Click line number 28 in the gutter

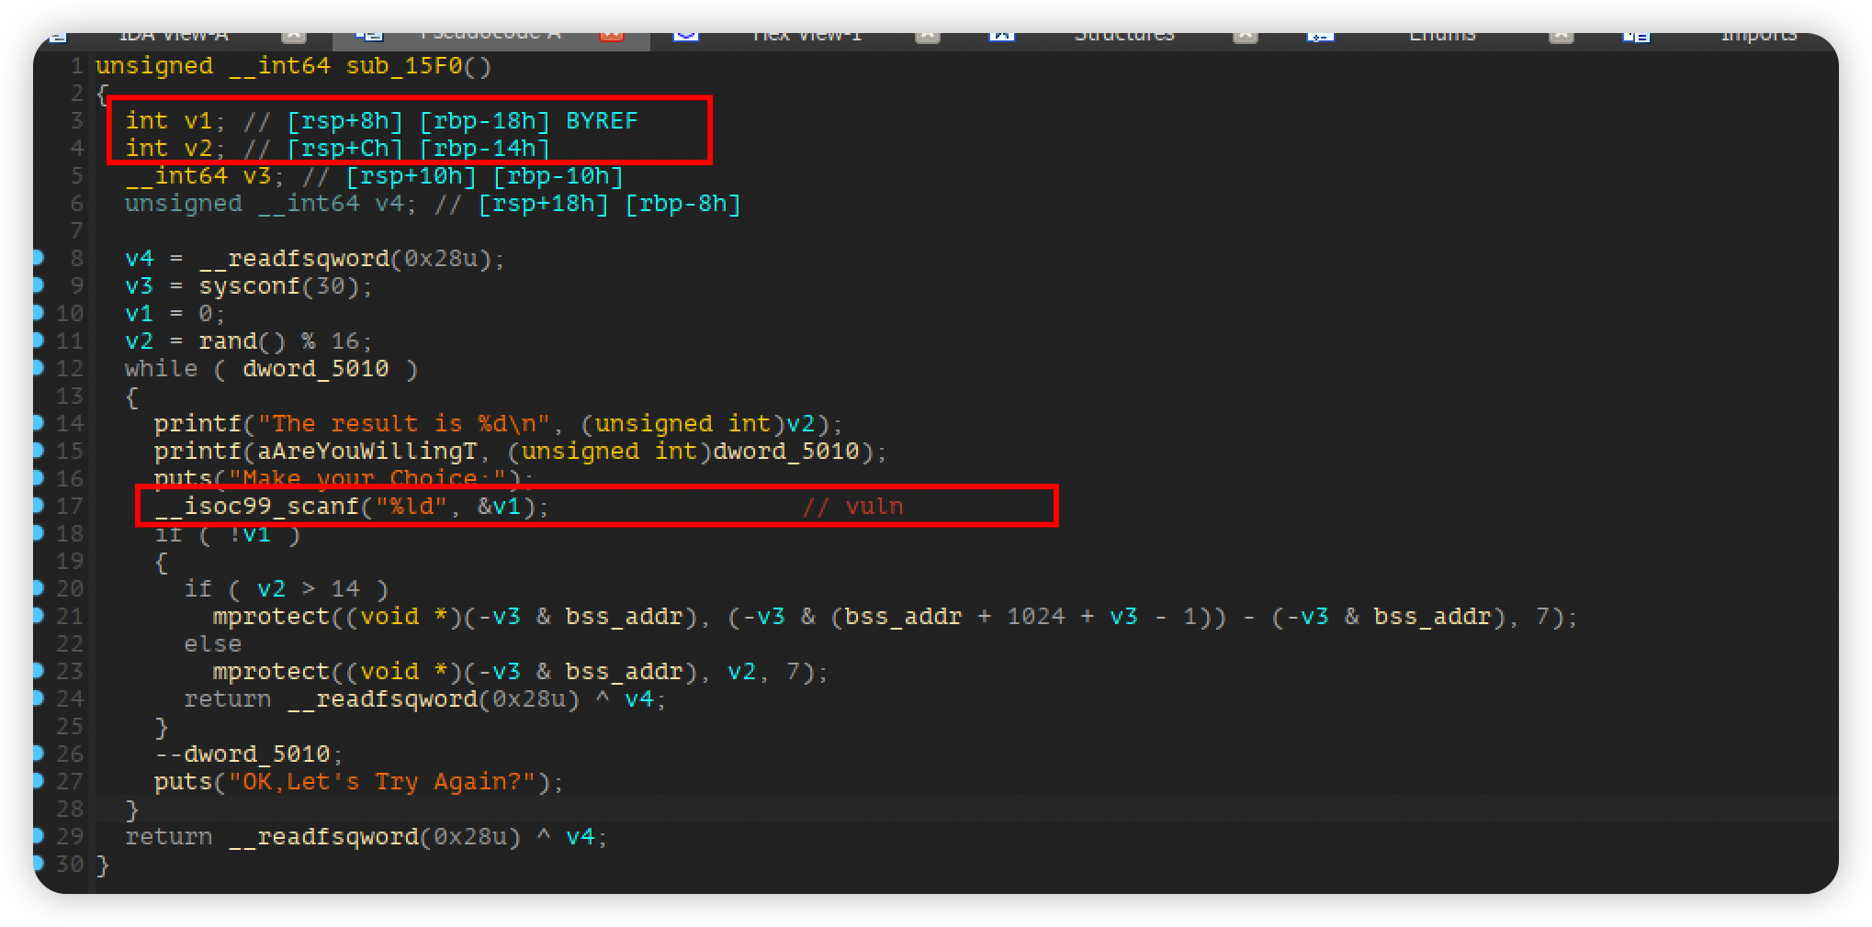[70, 810]
